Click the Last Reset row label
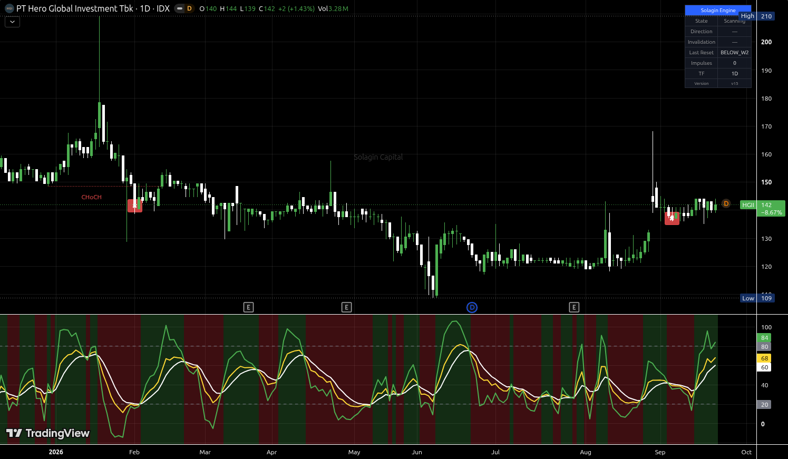788x459 pixels. pyautogui.click(x=701, y=53)
